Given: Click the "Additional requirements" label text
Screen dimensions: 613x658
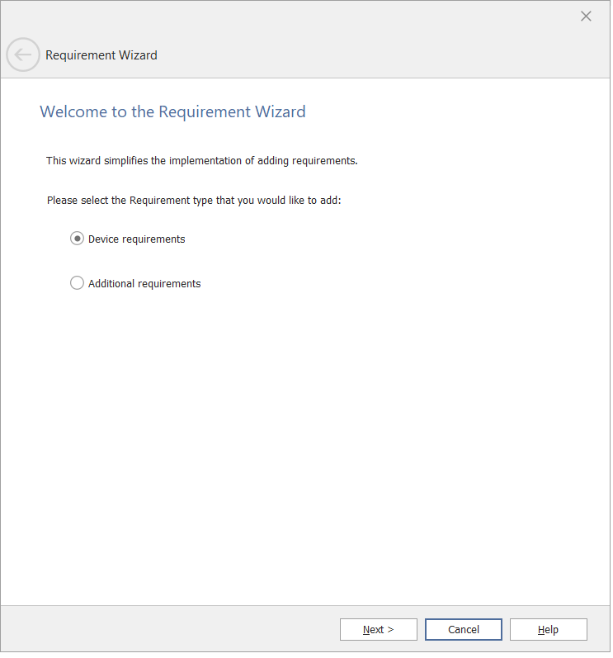Looking at the screenshot, I should pos(144,284).
